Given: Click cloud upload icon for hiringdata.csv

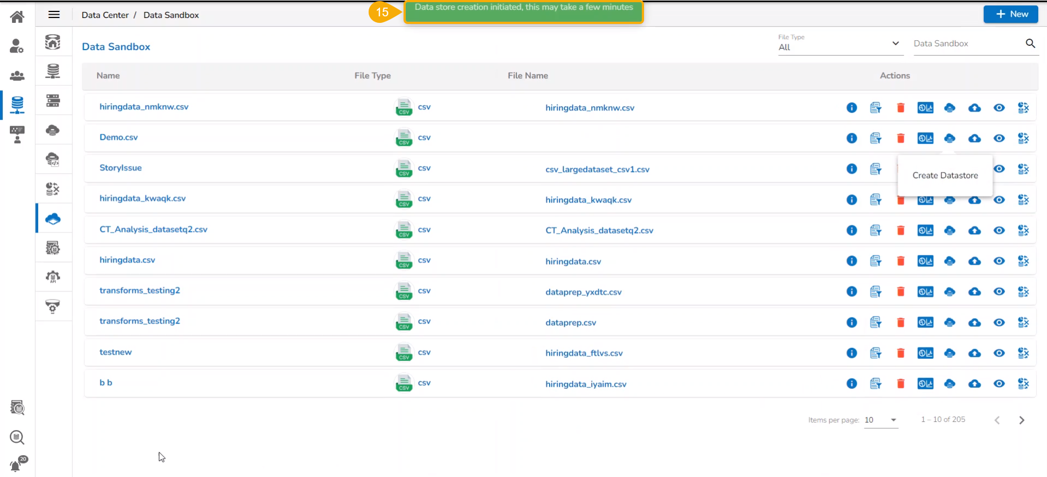Looking at the screenshot, I should click(x=974, y=261).
